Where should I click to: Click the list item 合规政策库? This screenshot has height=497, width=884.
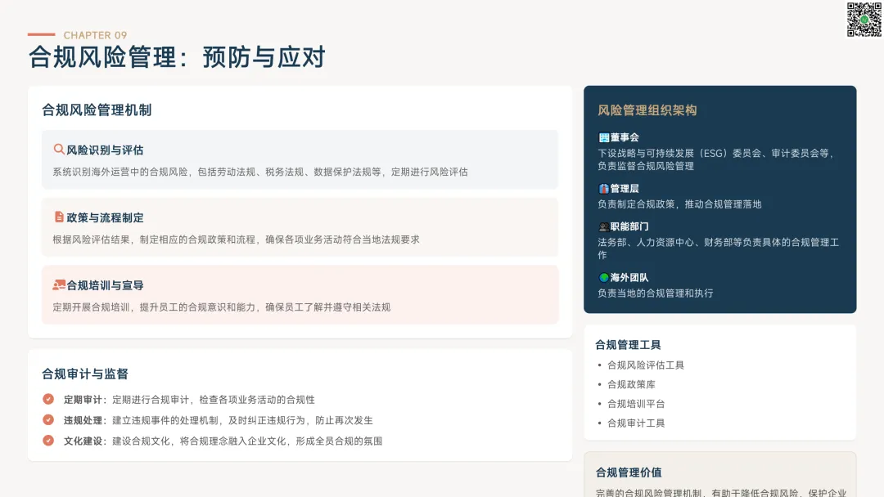point(631,384)
